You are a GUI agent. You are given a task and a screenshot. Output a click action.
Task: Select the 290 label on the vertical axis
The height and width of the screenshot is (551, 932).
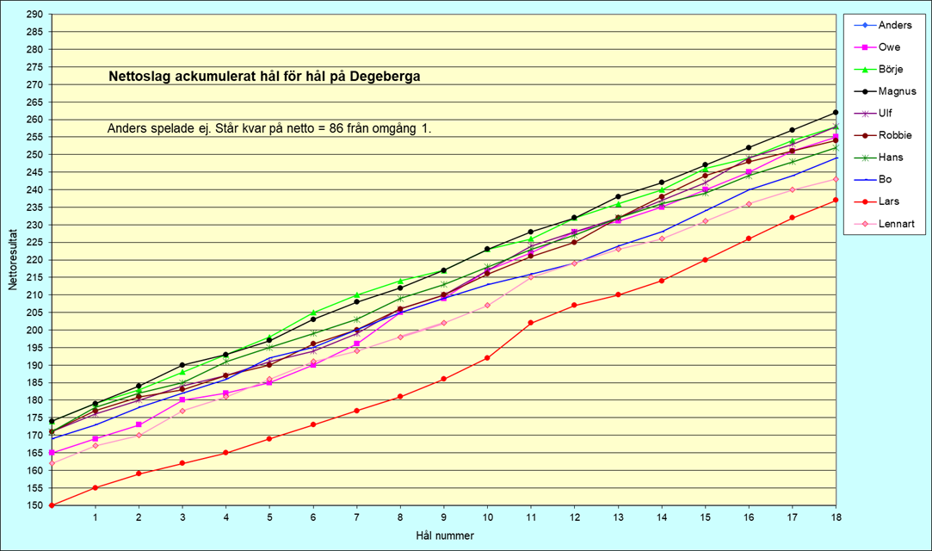tap(34, 15)
